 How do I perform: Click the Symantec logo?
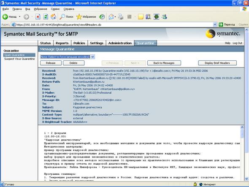coord(223,34)
